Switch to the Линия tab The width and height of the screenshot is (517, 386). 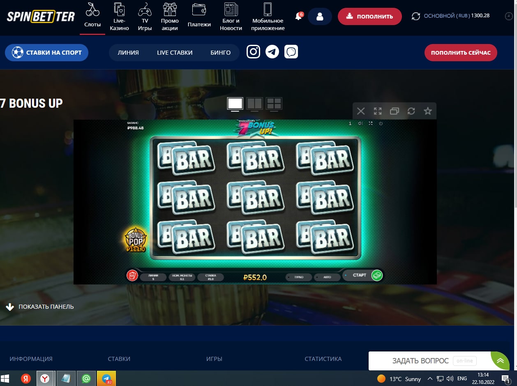pos(128,53)
